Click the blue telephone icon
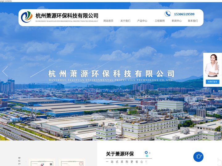Image resolution: width=222 pixels, height=166 pixels. pyautogui.click(x=168, y=14)
